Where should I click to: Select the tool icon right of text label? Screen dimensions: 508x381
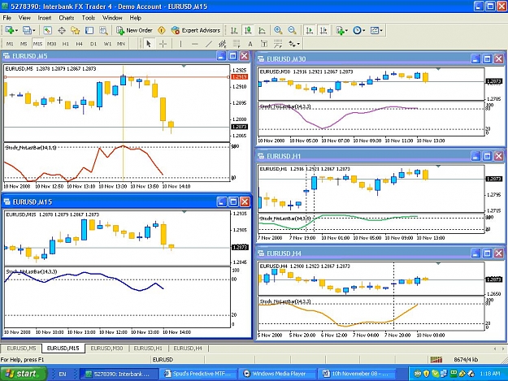coord(278,44)
